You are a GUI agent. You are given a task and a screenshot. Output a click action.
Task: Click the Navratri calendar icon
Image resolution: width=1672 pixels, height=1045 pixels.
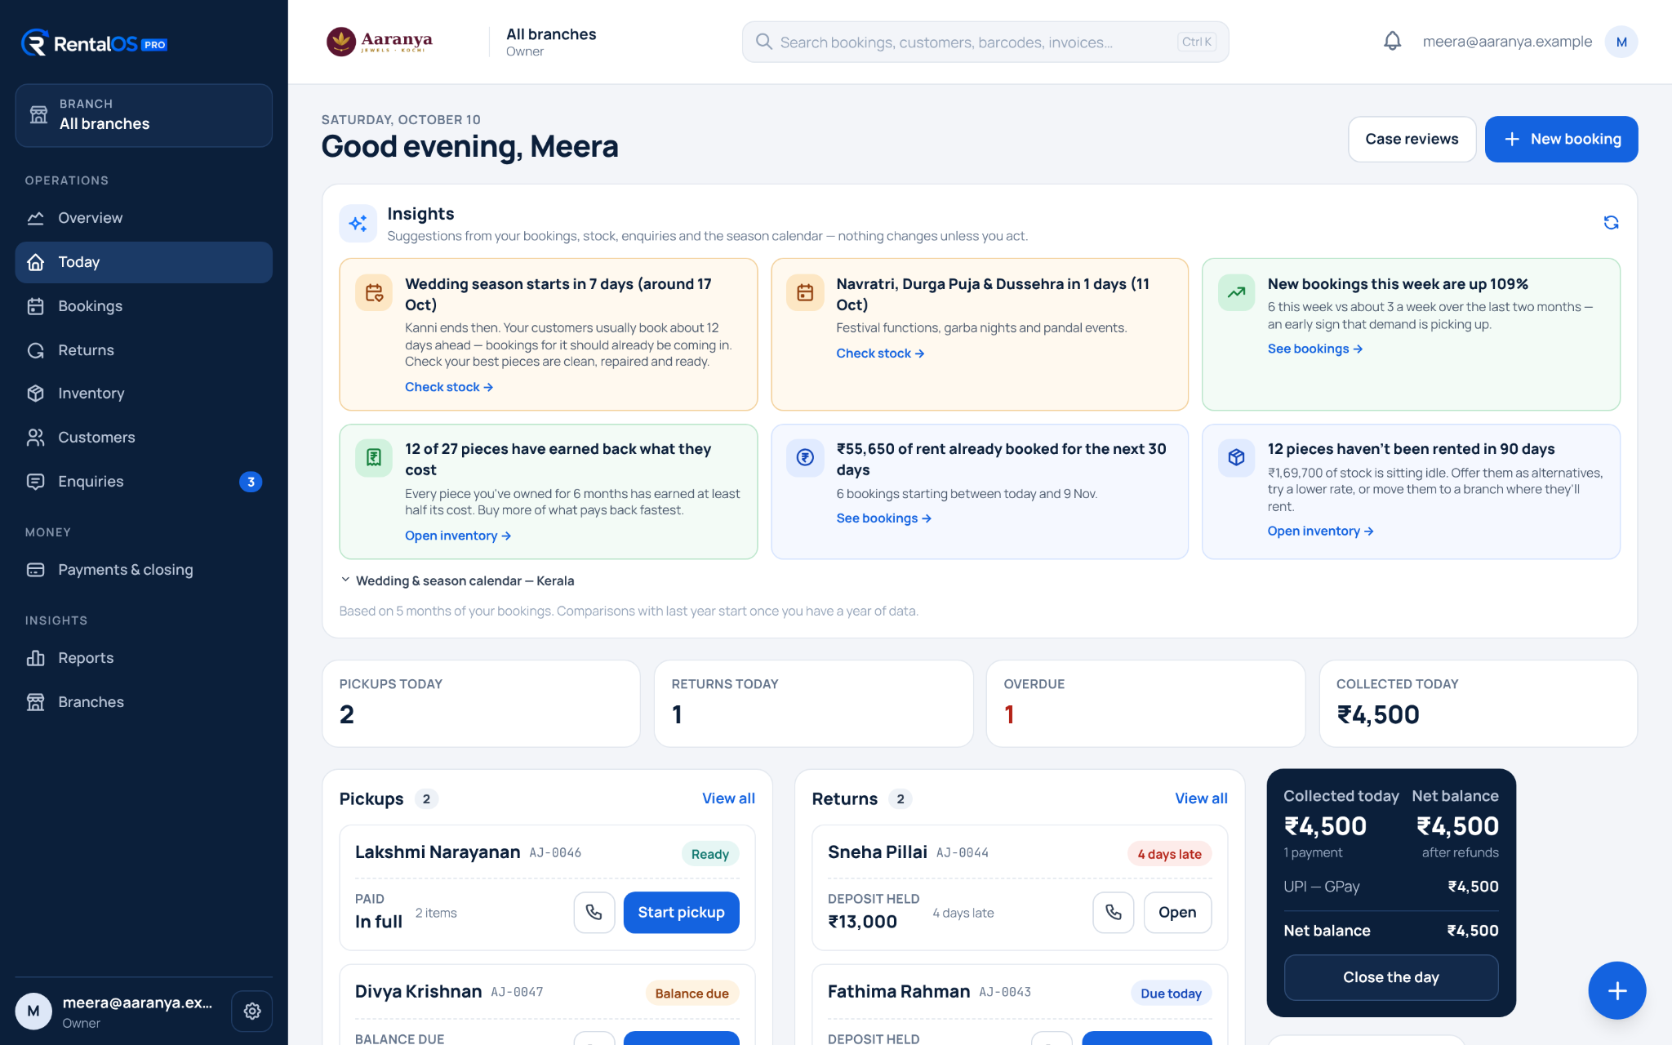805,293
